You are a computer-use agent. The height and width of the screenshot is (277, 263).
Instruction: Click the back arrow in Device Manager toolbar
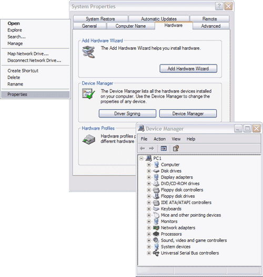(143, 148)
